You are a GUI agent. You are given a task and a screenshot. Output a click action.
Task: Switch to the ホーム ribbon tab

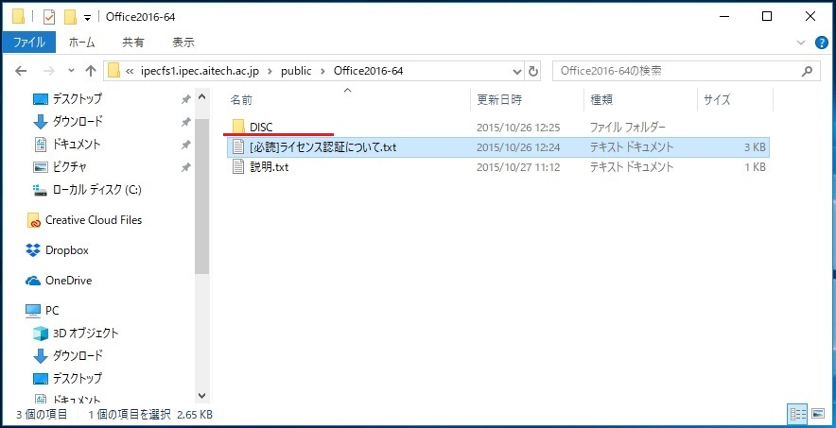(x=82, y=43)
